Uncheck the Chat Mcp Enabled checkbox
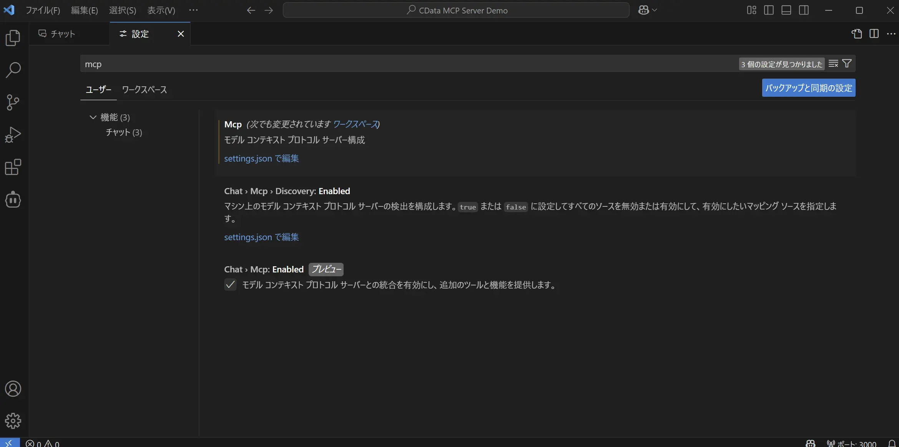899x447 pixels. coord(230,285)
